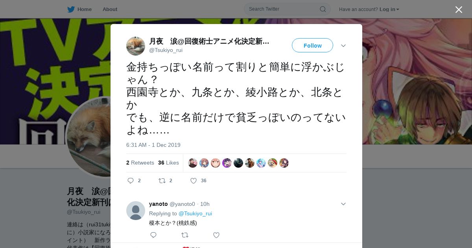
Task: Click the Twitter bird Home icon
Action: click(x=71, y=9)
